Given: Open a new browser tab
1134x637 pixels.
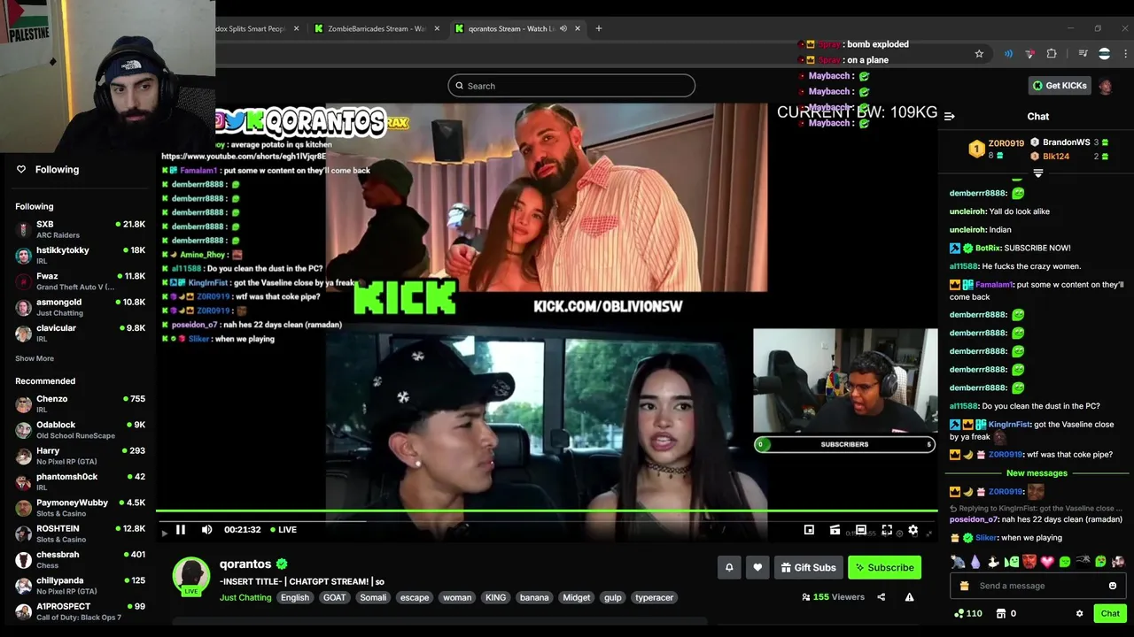Looking at the screenshot, I should pos(598,28).
